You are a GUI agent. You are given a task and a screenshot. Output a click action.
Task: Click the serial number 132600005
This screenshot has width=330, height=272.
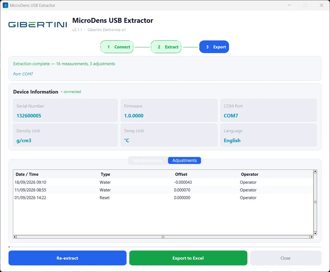click(29, 116)
